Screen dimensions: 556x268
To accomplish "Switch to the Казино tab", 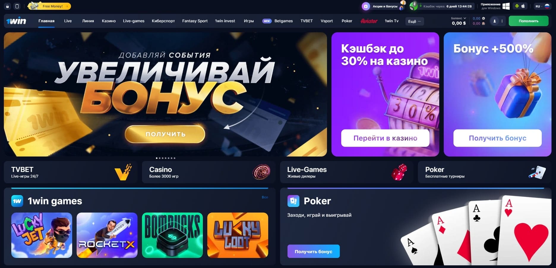I will 109,21.
